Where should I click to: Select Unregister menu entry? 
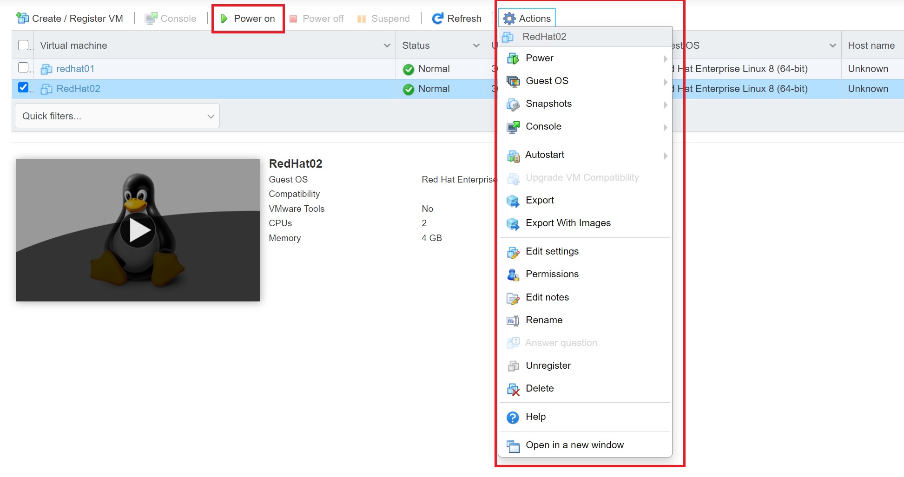[x=585, y=366]
